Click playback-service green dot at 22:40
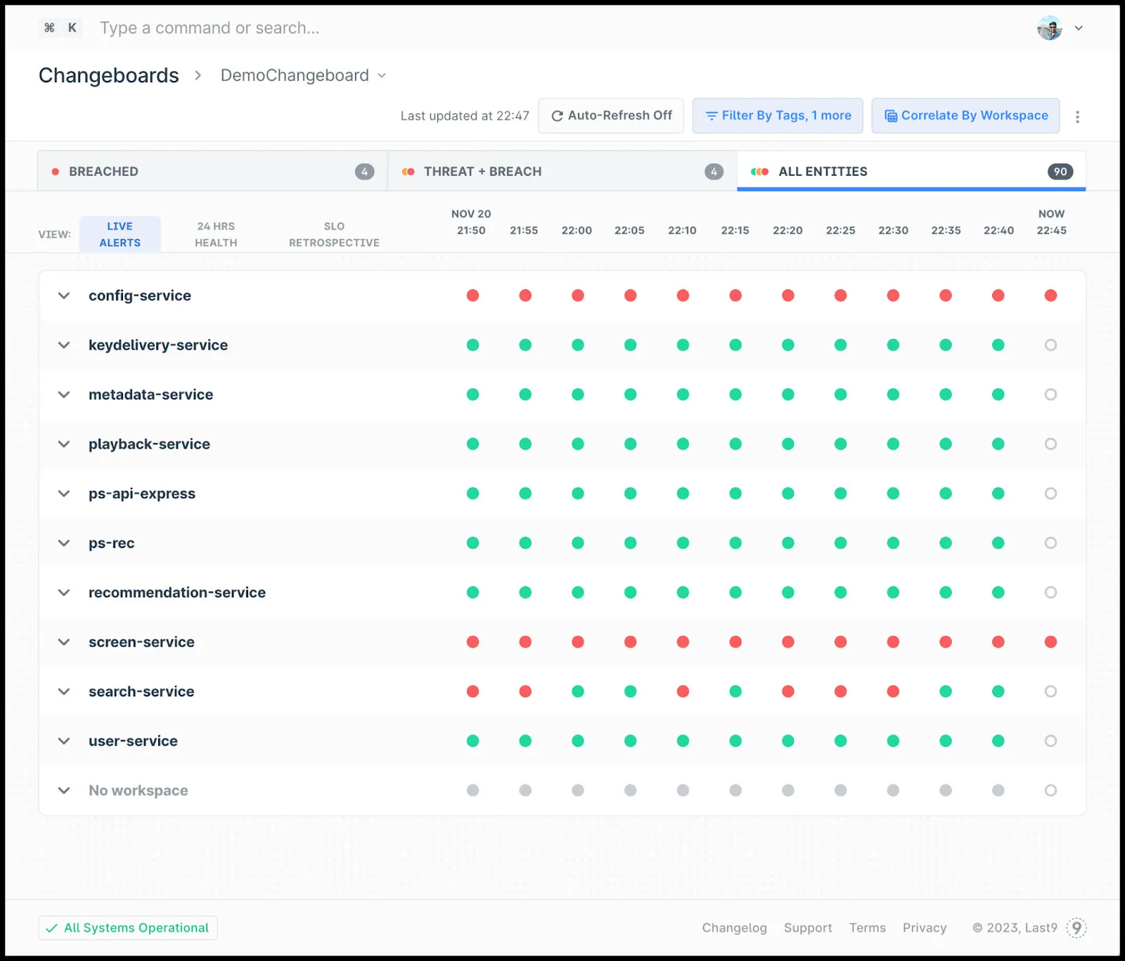This screenshot has height=961, width=1125. (998, 444)
